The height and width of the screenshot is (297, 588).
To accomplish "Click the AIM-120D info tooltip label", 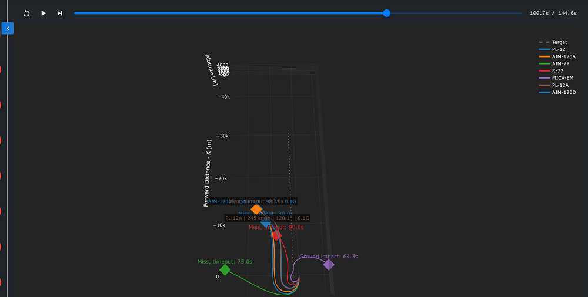I will pyautogui.click(x=252, y=201).
